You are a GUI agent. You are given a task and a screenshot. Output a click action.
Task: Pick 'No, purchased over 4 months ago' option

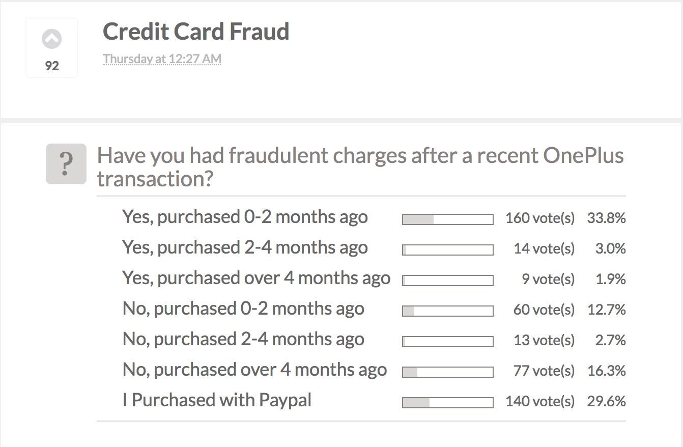point(254,370)
